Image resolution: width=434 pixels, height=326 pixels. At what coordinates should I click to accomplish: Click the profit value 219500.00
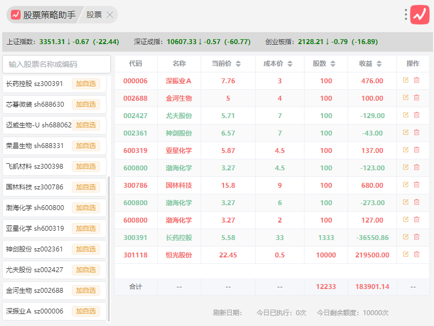(372, 255)
